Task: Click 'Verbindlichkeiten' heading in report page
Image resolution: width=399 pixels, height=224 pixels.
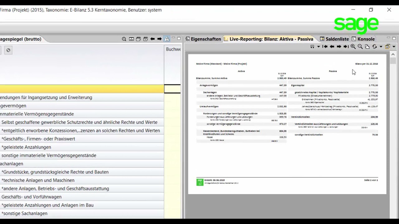Action: click(x=300, y=117)
